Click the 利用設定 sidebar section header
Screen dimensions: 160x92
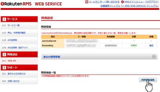pos(19,54)
